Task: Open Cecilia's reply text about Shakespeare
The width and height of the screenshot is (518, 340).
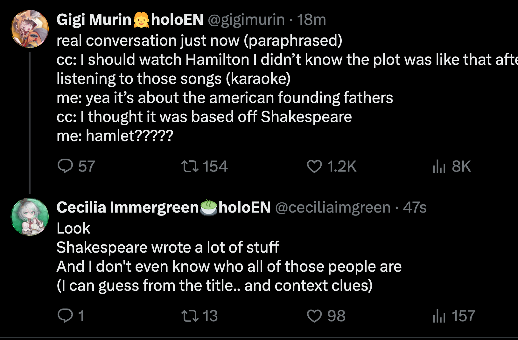Action: pyautogui.click(x=223, y=257)
